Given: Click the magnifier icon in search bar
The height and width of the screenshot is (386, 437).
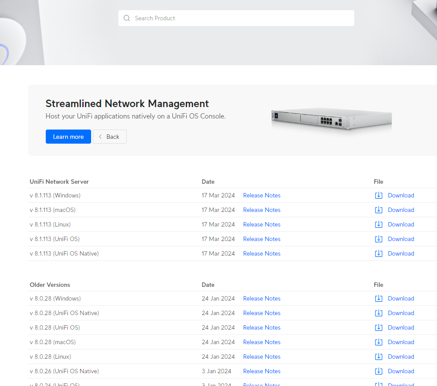Looking at the screenshot, I should pyautogui.click(x=127, y=18).
